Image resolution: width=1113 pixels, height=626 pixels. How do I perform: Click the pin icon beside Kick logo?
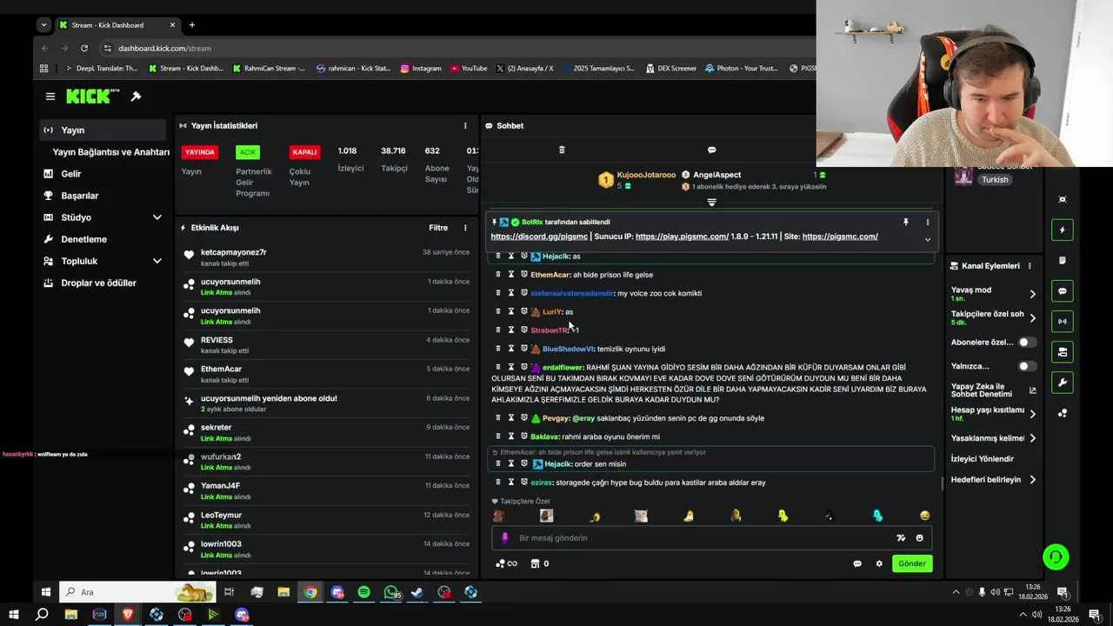coord(136,97)
